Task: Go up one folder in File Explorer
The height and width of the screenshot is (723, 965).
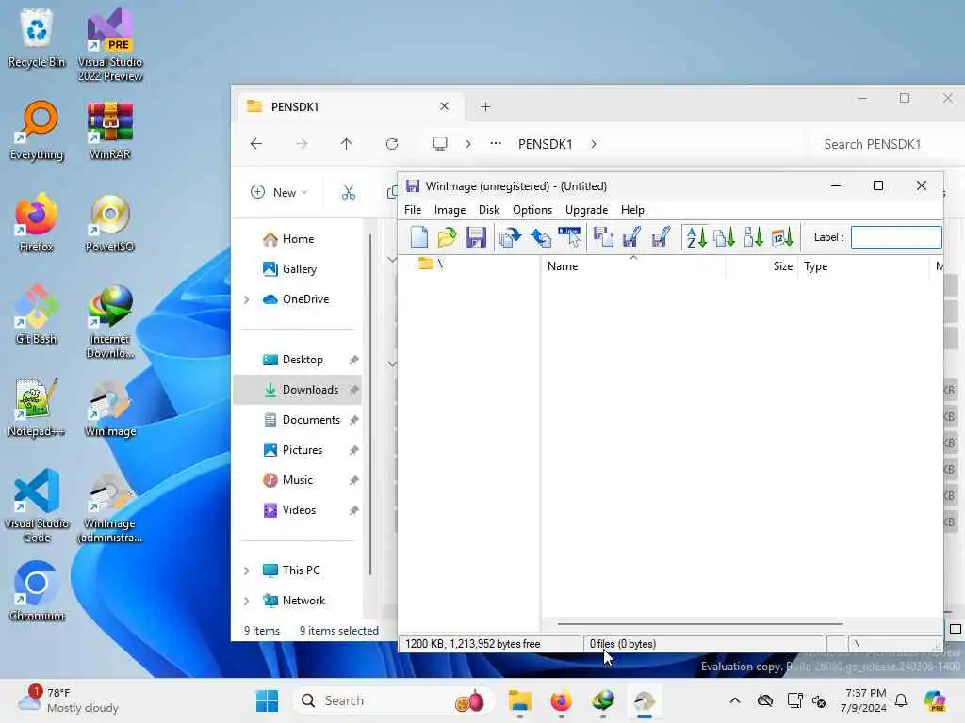Action: click(x=347, y=144)
